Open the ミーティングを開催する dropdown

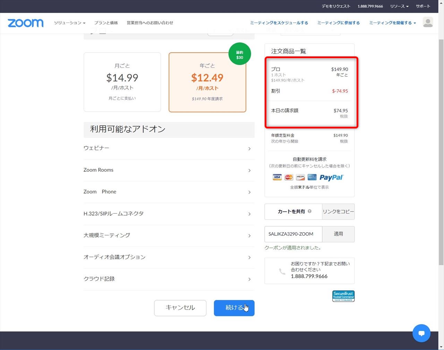(392, 23)
